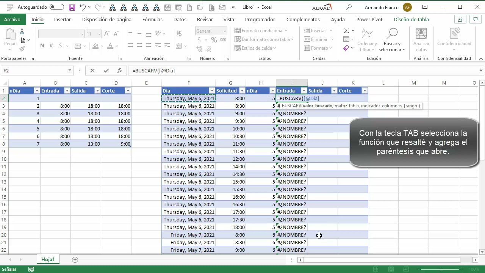Open the Archivo menu

[x=13, y=20]
